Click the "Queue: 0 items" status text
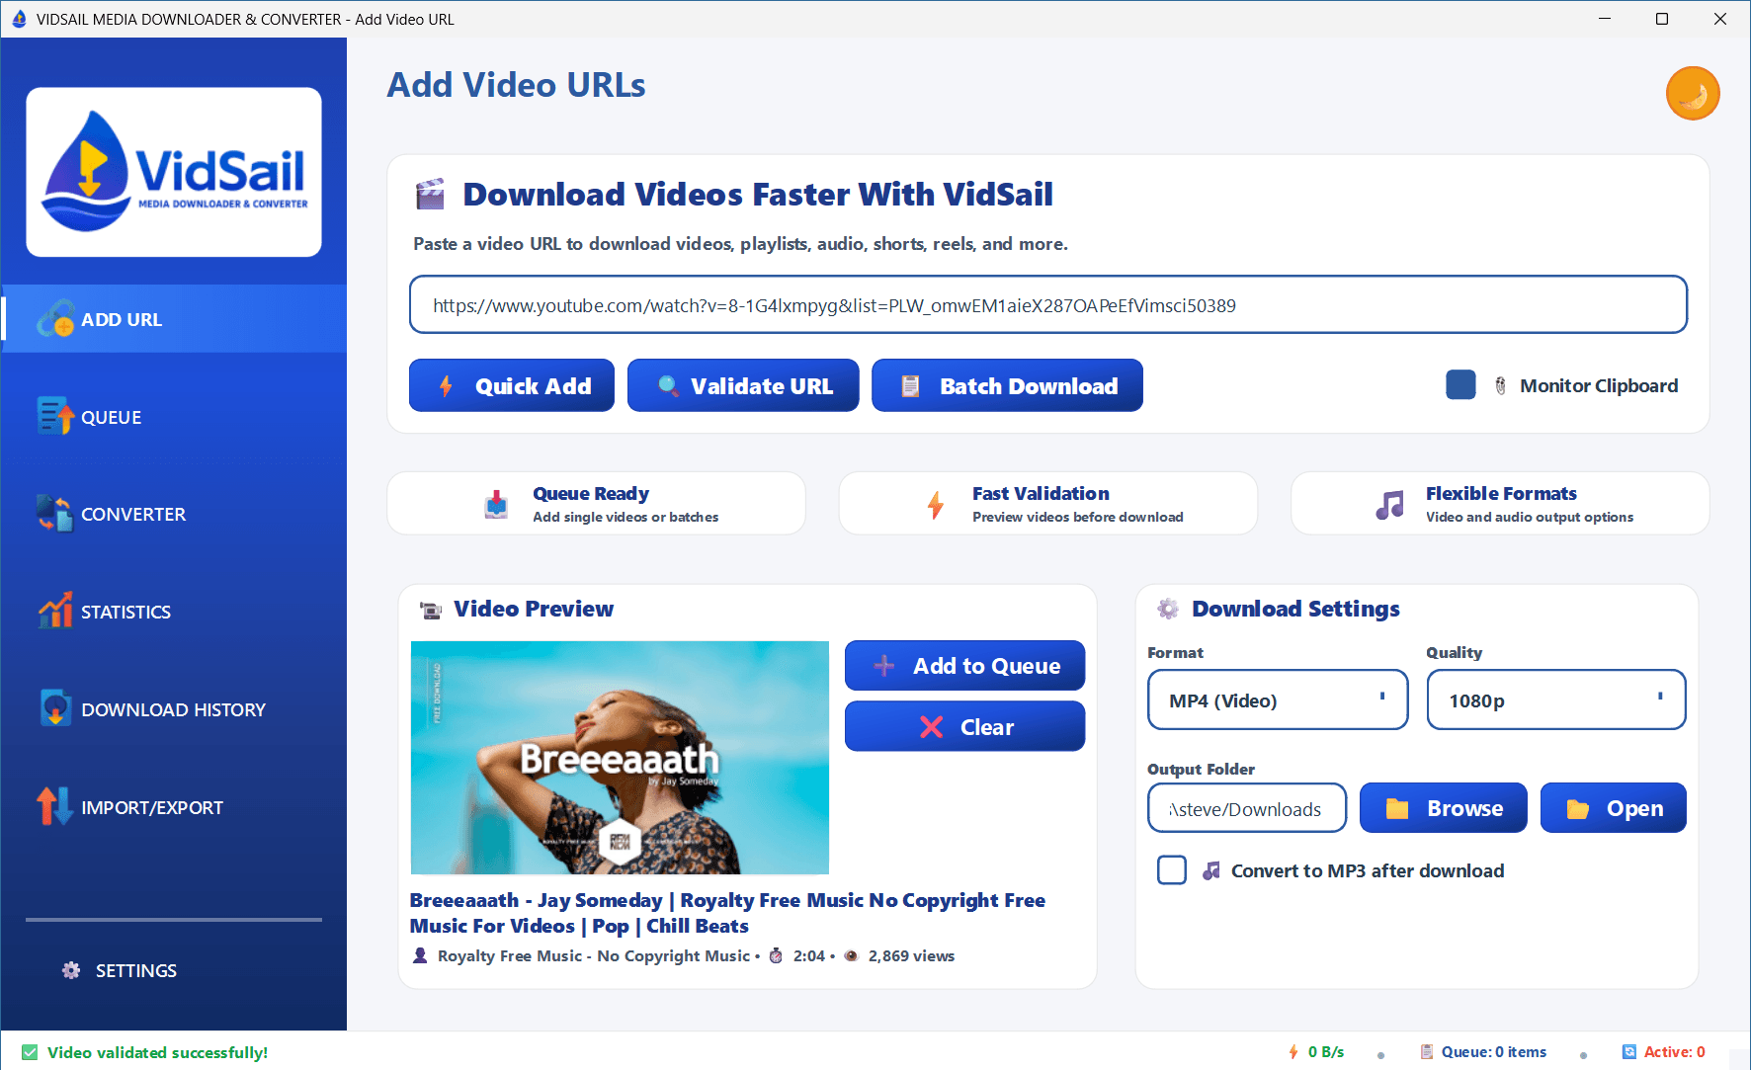 (x=1494, y=1052)
